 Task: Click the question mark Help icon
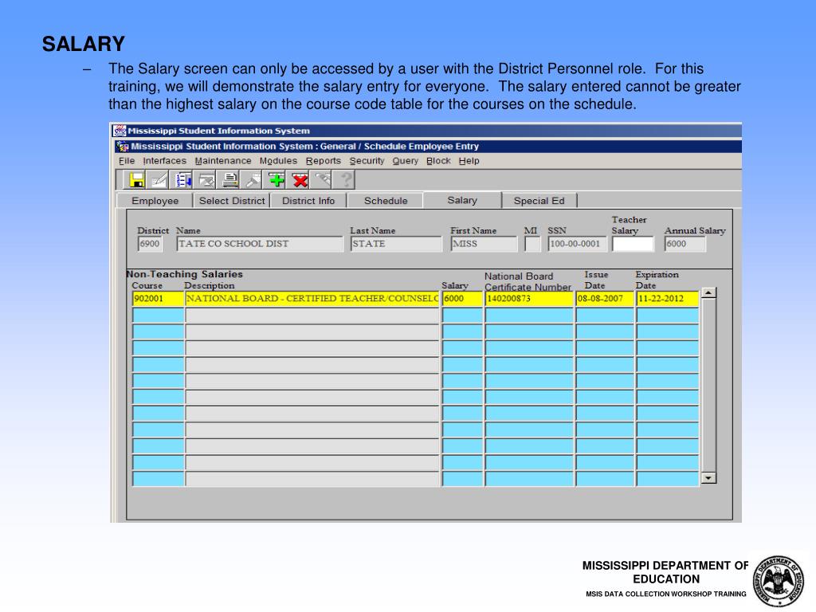[x=346, y=180]
